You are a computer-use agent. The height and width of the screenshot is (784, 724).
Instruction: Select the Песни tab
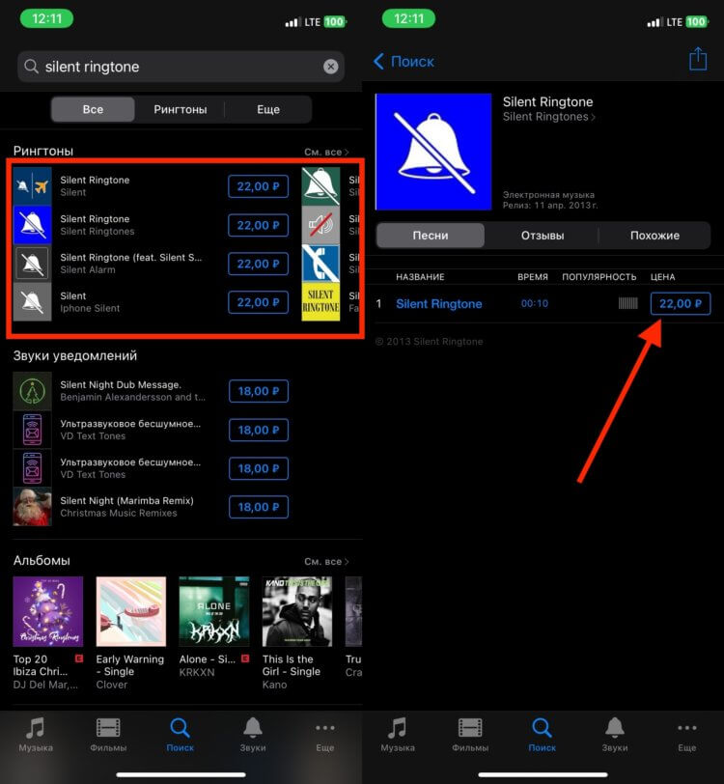431,235
